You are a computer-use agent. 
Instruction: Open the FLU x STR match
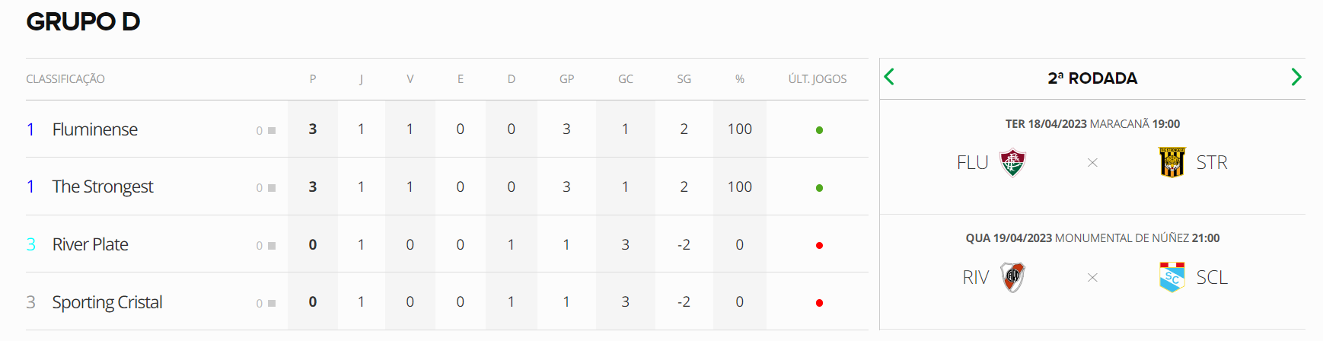(1092, 157)
